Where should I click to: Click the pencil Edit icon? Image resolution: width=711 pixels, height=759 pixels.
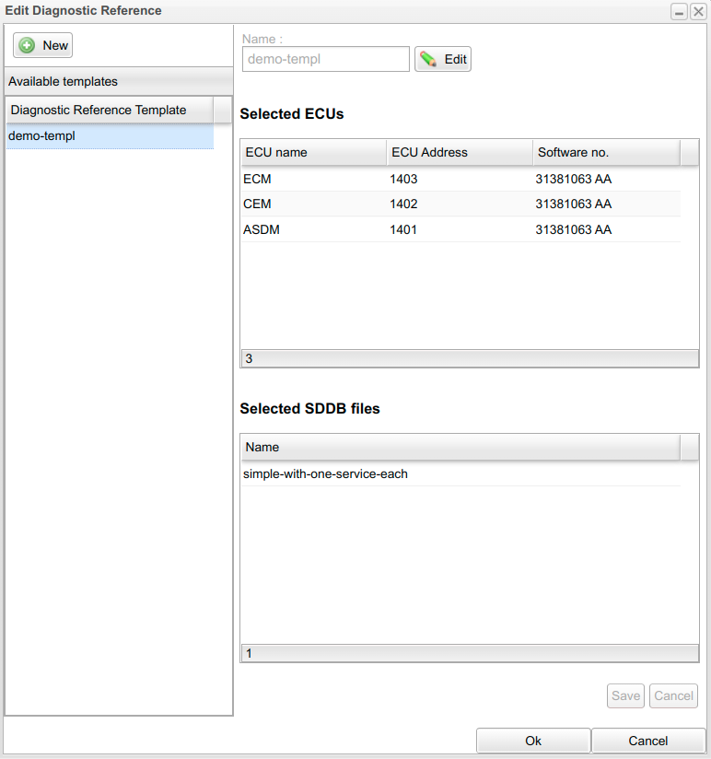[x=428, y=60]
